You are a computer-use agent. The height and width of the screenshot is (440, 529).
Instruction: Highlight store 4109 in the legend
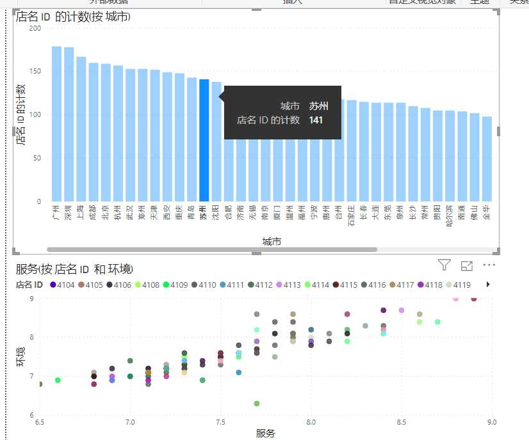(175, 285)
